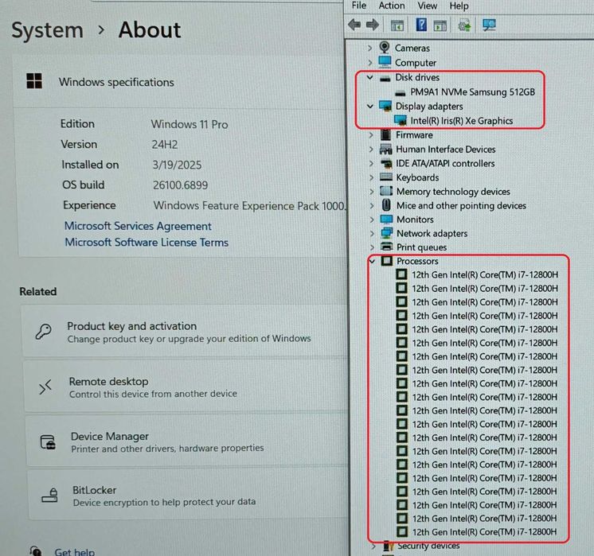This screenshot has height=556, width=594.
Task: Collapse the Processors node
Action: [x=373, y=261]
